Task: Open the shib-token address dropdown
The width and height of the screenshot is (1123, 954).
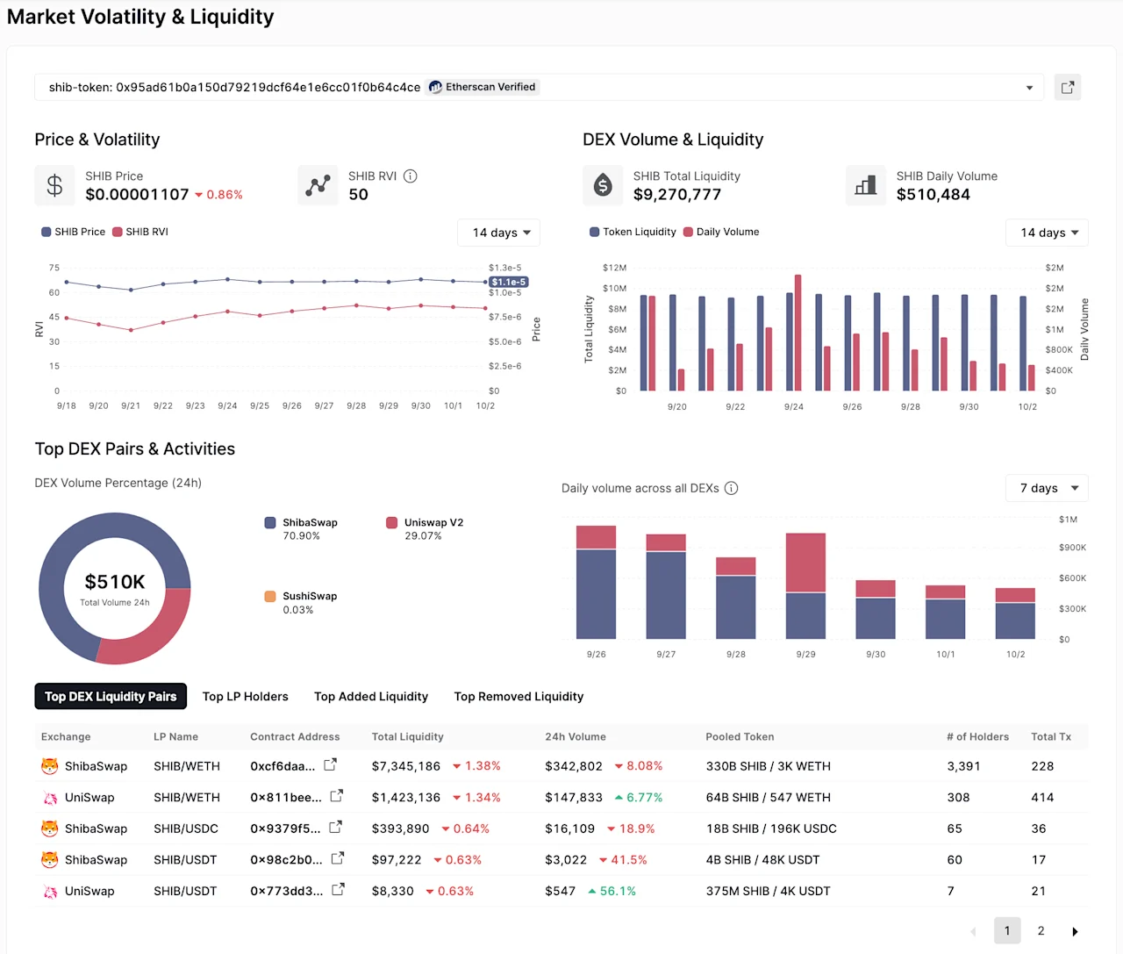Action: [539, 88]
